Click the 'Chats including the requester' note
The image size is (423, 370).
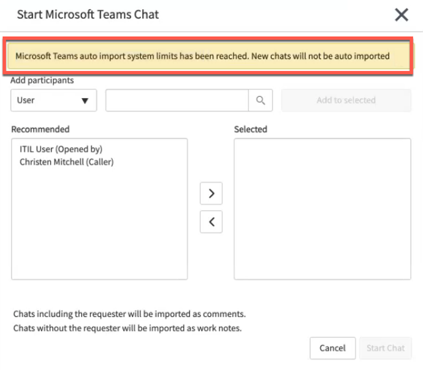[x=129, y=314]
